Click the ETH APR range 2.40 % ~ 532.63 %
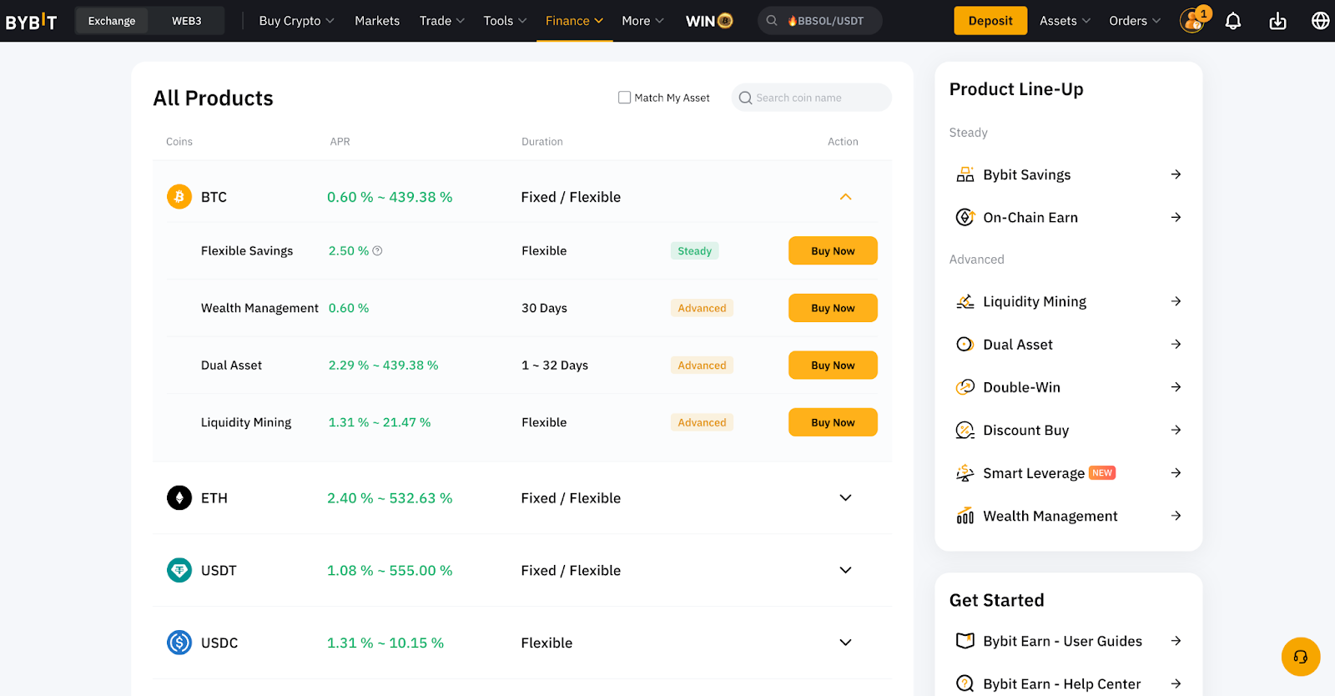The height and width of the screenshot is (696, 1335). [x=390, y=498]
